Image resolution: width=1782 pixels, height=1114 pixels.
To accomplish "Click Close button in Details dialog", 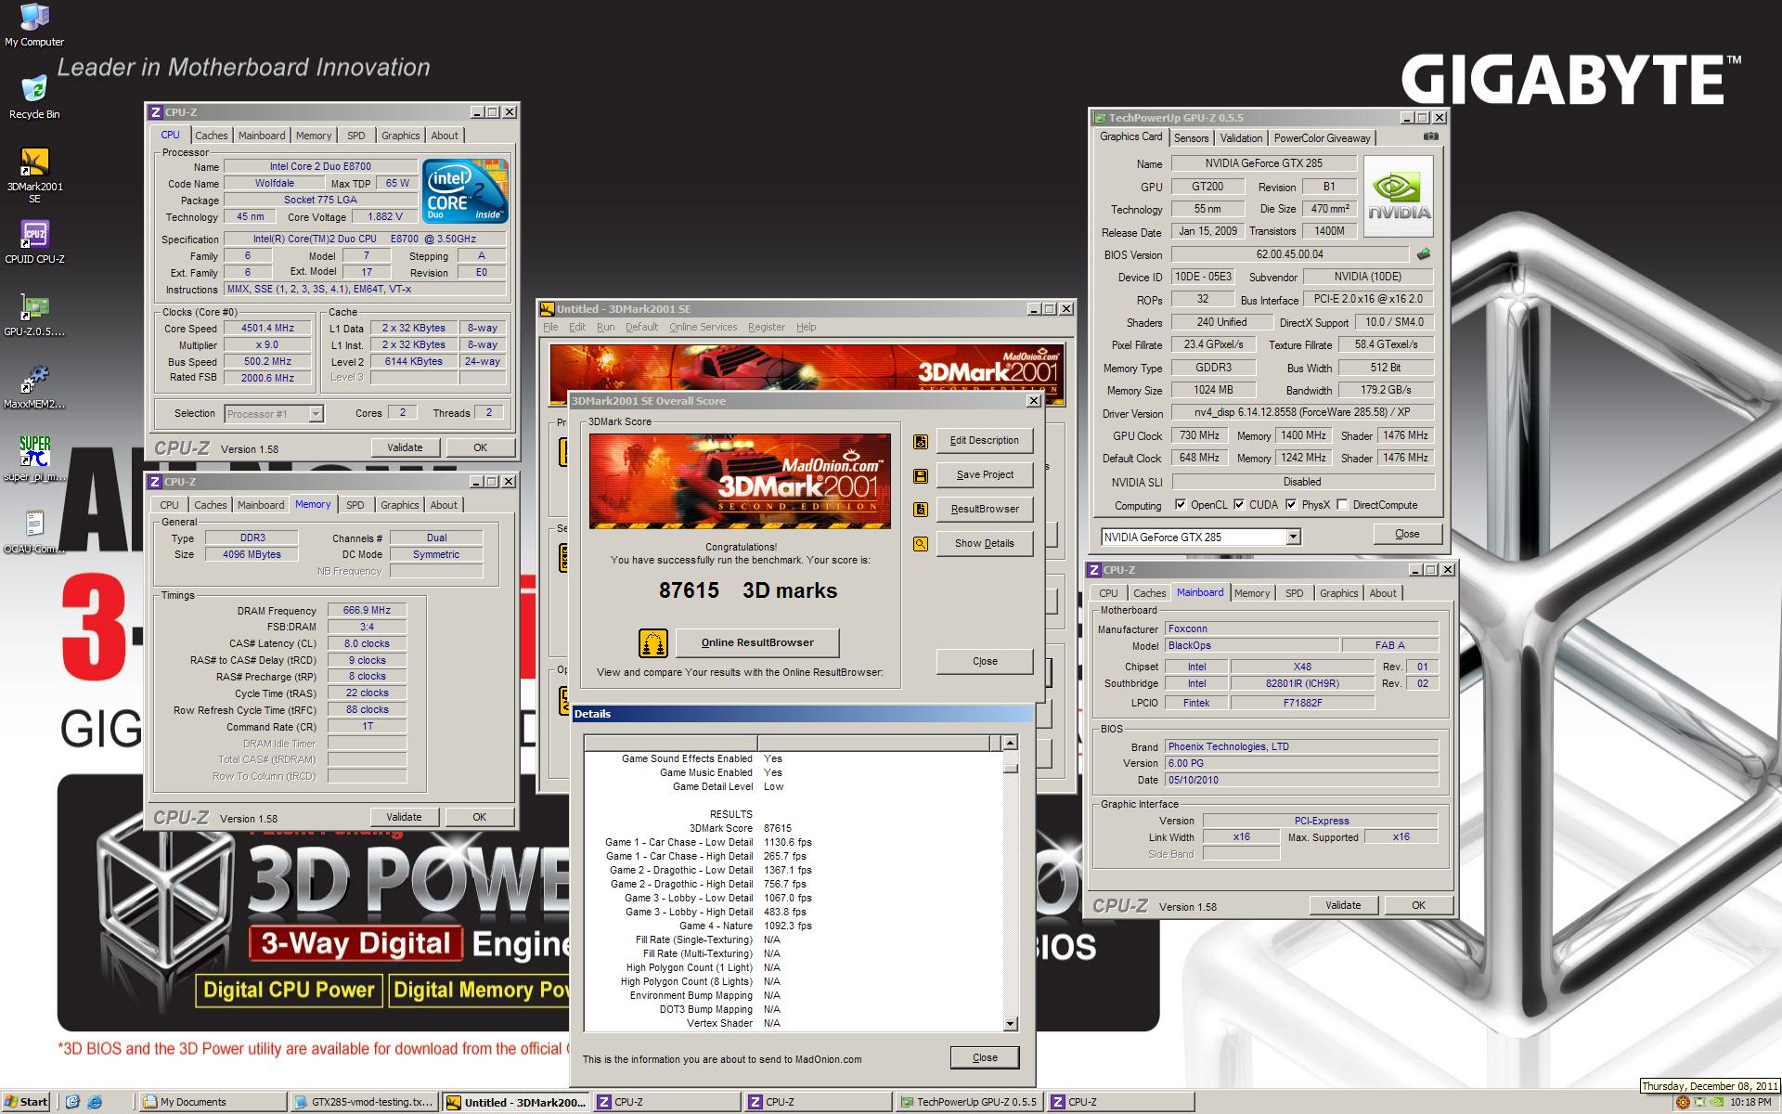I will [985, 1057].
